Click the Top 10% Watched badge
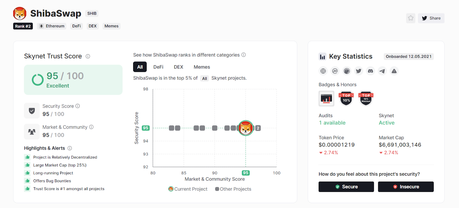The image size is (459, 208). (366, 98)
